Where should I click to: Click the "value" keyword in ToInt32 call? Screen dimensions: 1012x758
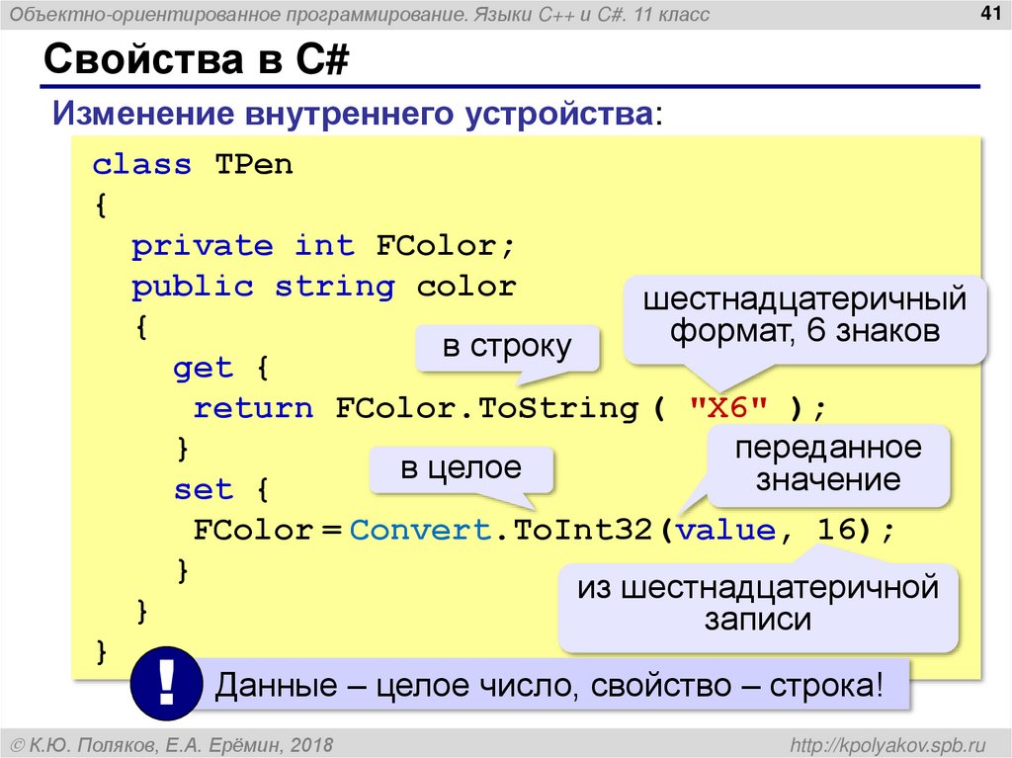(x=725, y=530)
